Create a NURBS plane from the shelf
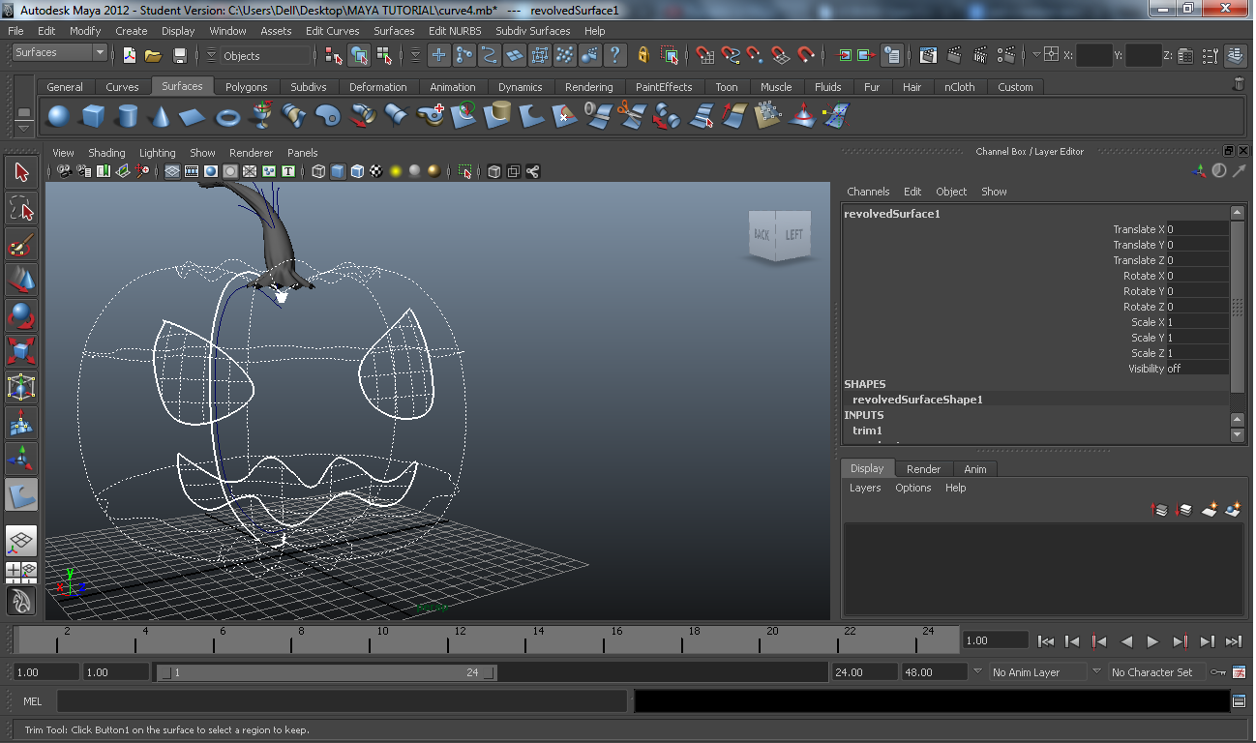This screenshot has width=1256, height=743. 194,117
